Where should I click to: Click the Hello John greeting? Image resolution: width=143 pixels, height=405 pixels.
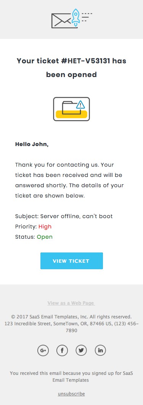point(32,145)
